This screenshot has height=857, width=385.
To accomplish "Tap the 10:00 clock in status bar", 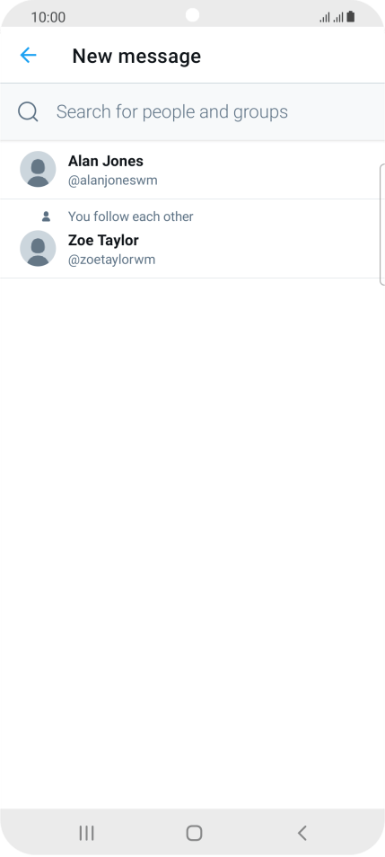I will [x=48, y=17].
